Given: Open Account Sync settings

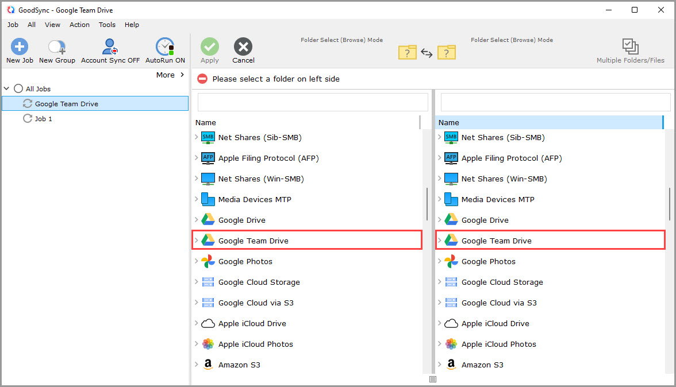Looking at the screenshot, I should point(109,50).
